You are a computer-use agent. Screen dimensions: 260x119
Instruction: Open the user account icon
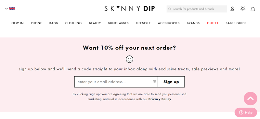click(232, 9)
